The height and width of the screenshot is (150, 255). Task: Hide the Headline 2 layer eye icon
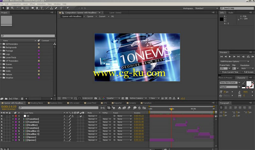(x=2, y=131)
